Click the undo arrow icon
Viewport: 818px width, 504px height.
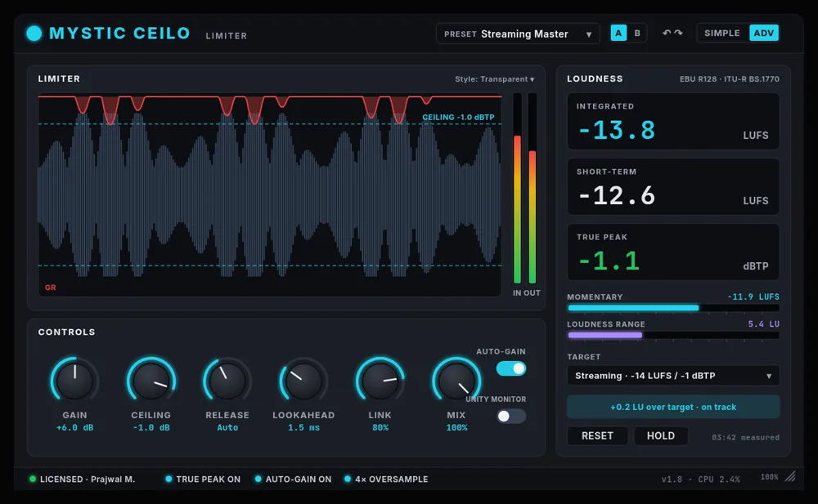[x=666, y=33]
